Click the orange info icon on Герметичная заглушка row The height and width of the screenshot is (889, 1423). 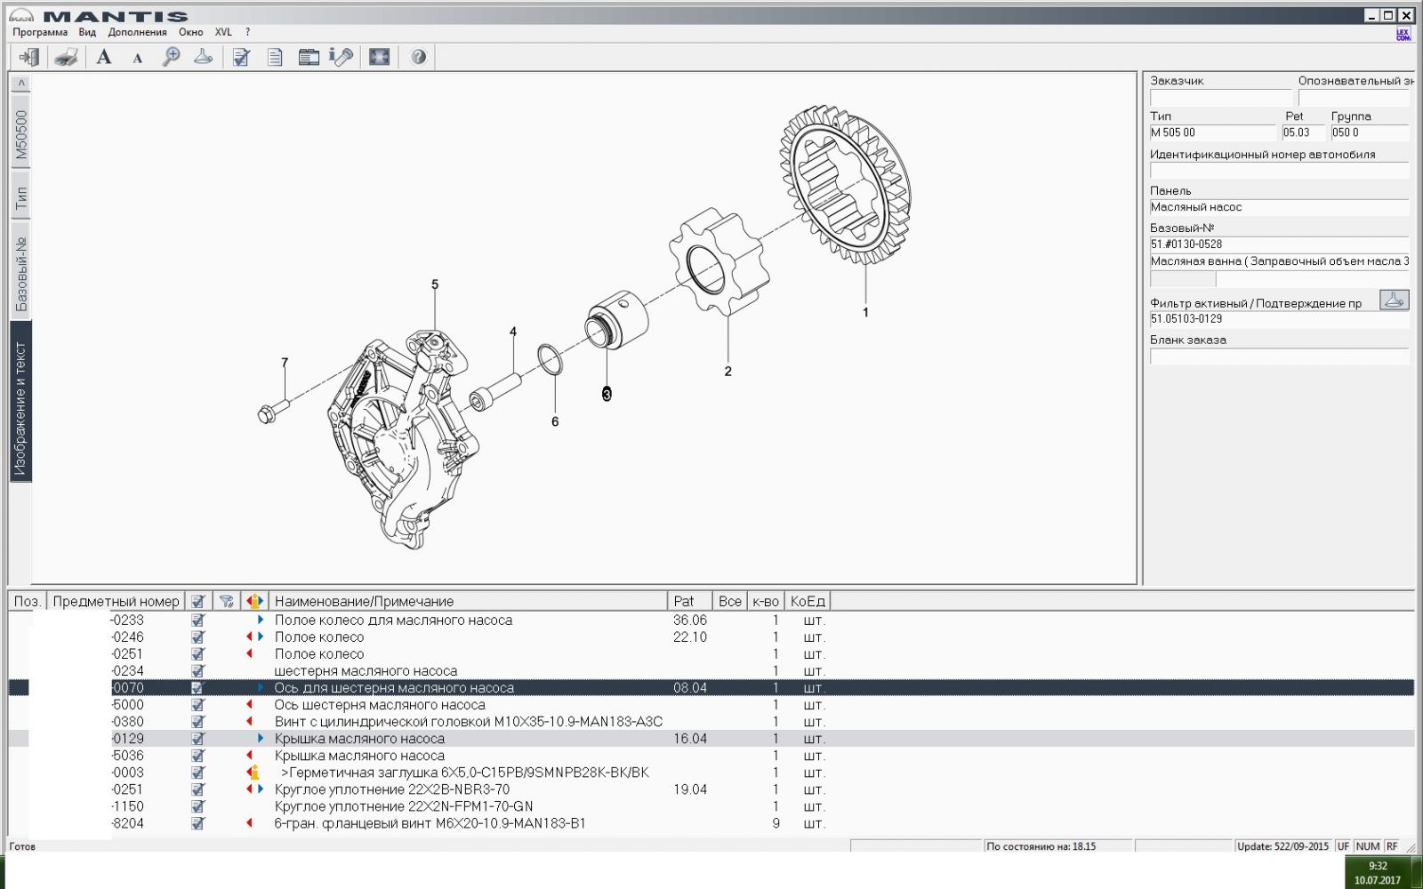[x=254, y=773]
